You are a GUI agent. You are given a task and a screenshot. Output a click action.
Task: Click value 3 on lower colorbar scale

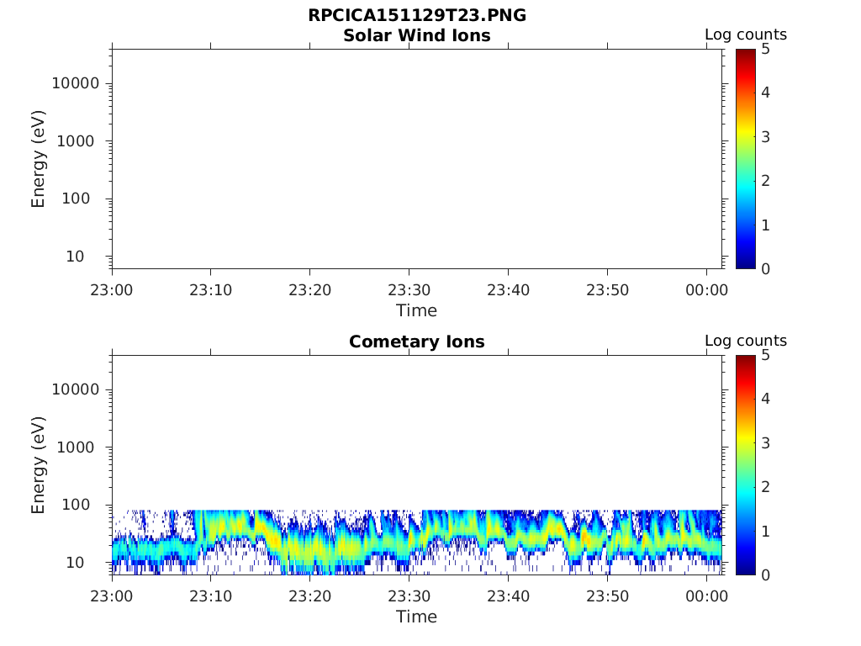point(765,442)
